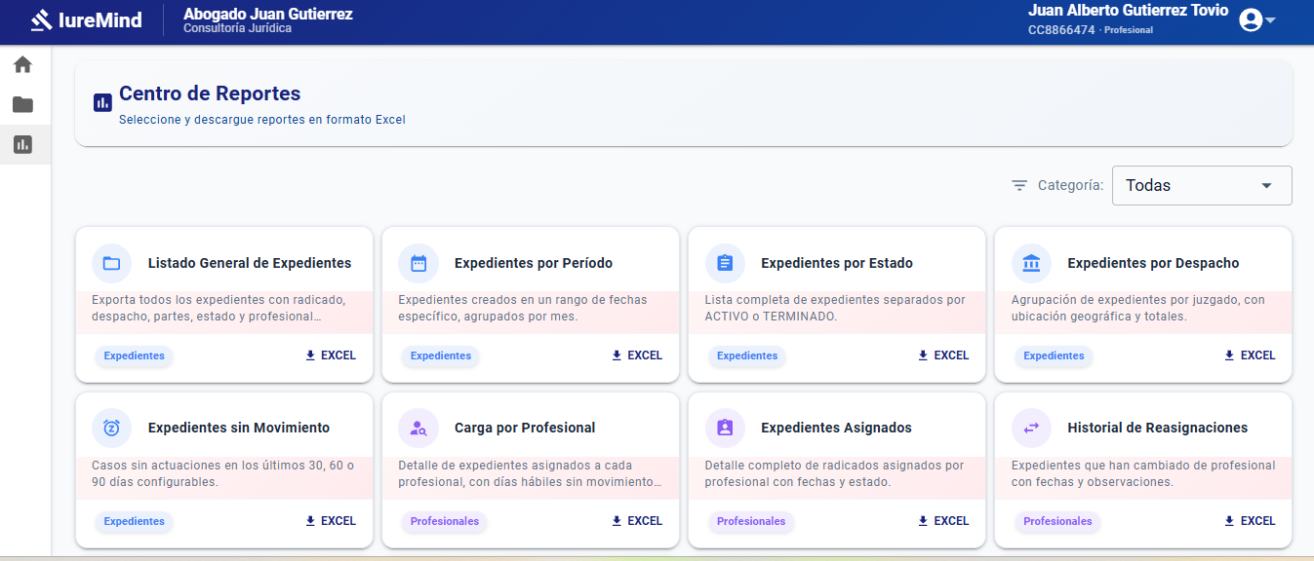
Task: Click the swap arrows icon of Historial de Reasignaciones
Action: (x=1031, y=428)
